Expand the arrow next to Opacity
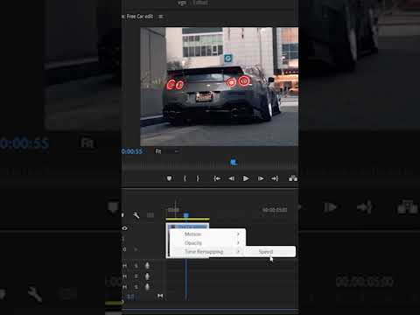The height and width of the screenshot is (315, 420). [x=238, y=242]
